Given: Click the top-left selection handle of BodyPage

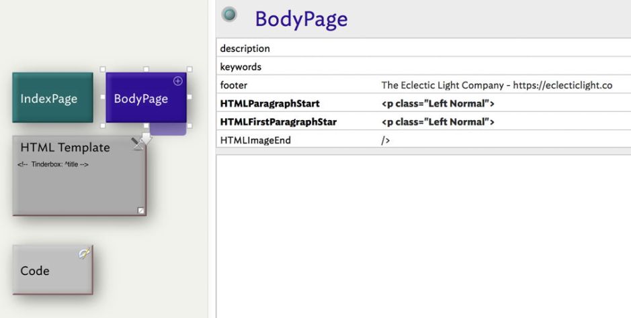Looking at the screenshot, I should [x=103, y=69].
